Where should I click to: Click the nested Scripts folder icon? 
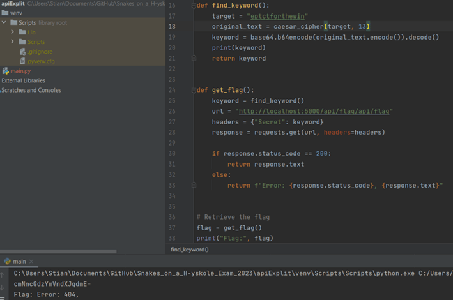(x=22, y=41)
